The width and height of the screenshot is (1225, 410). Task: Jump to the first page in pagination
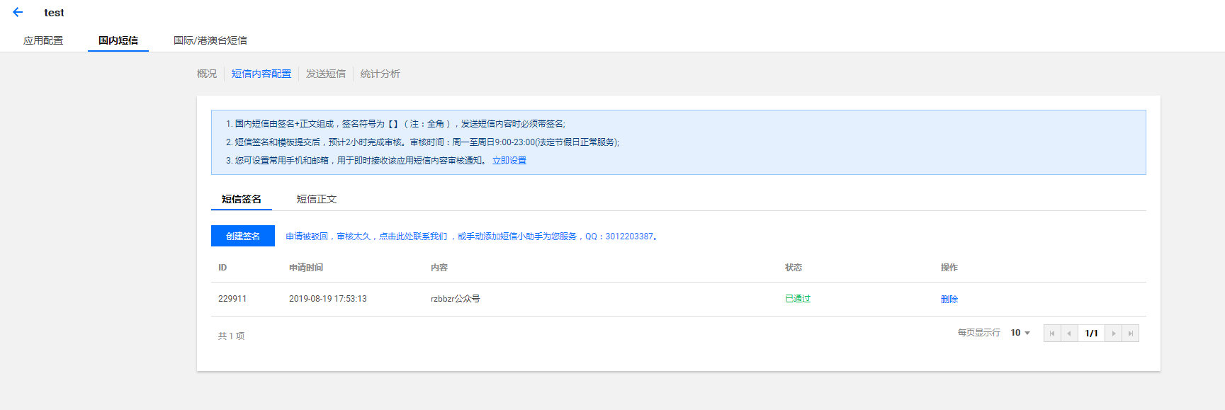1052,334
